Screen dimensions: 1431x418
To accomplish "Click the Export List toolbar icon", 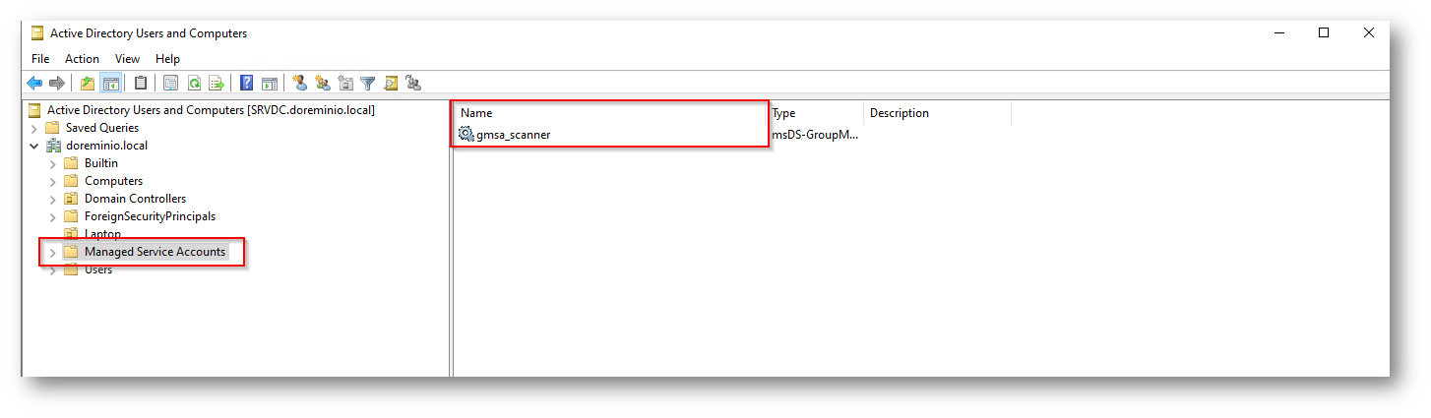I will pos(217,84).
